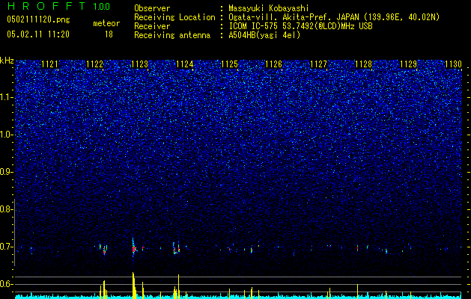Screen dimensions: 471x299
Task: Click the meteor count value 18
Action: (109, 34)
